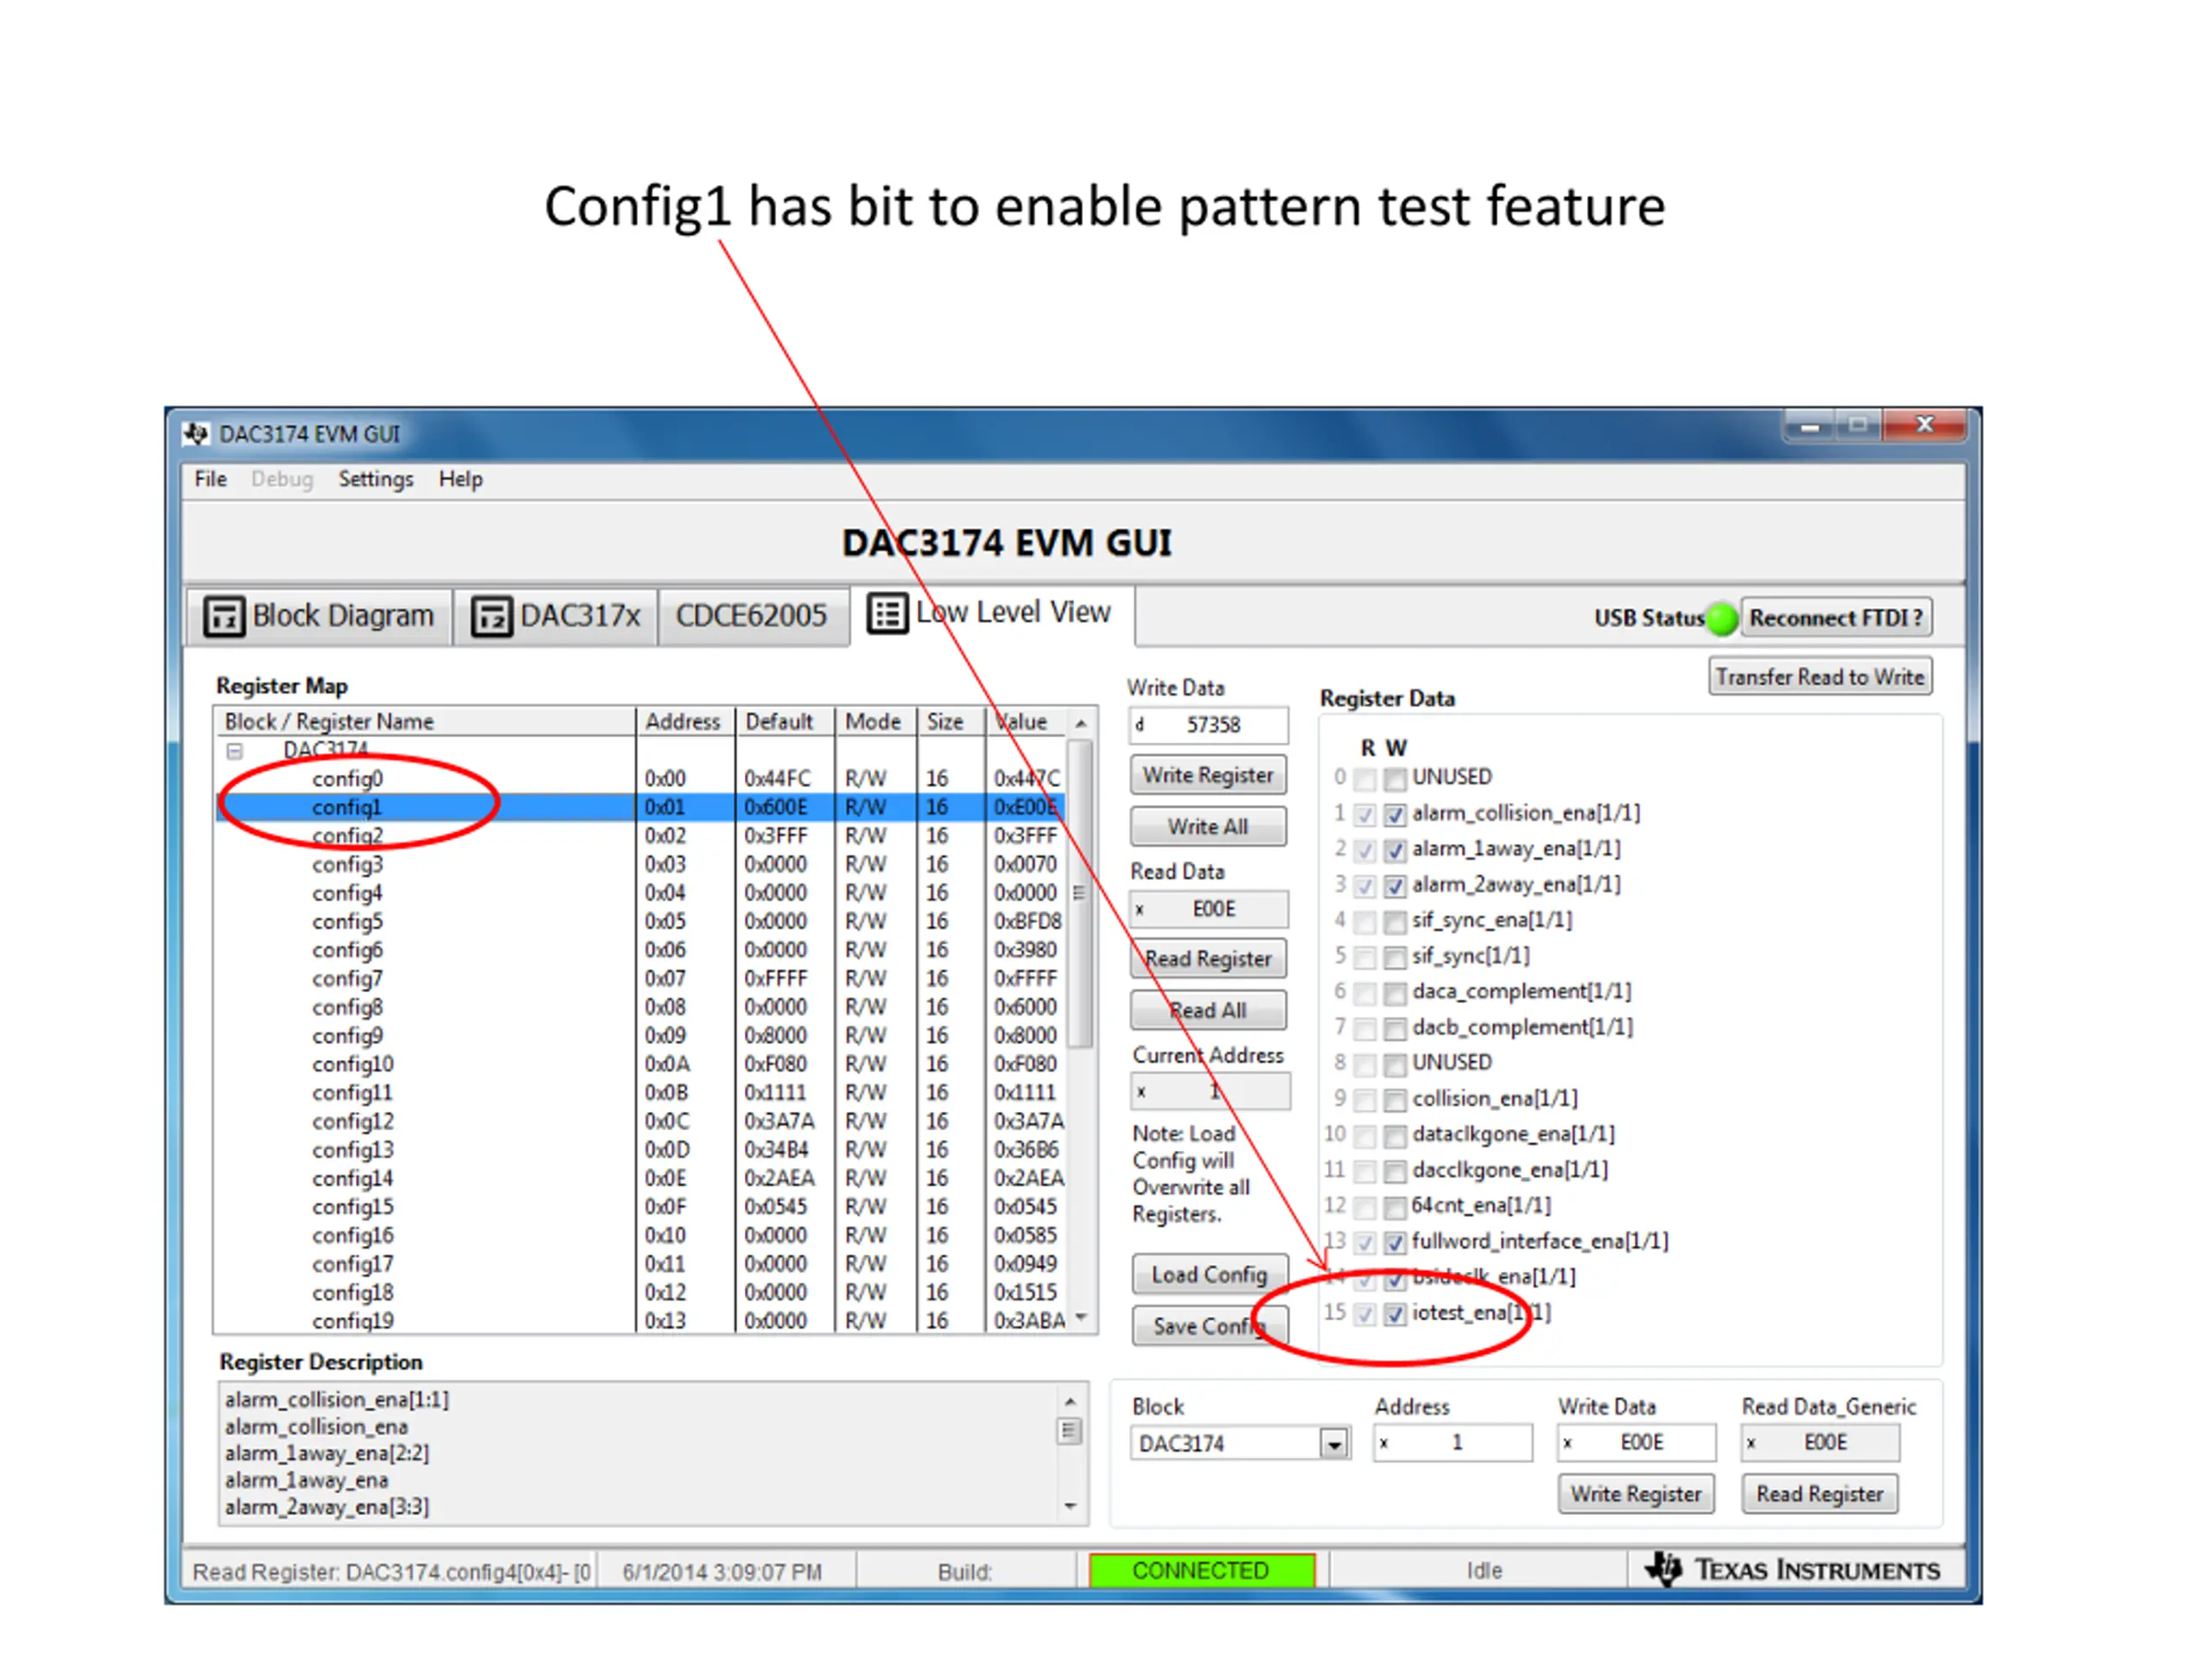Collapse the DAC3174 tree node
This screenshot has width=2212, height=1659.
[234, 750]
